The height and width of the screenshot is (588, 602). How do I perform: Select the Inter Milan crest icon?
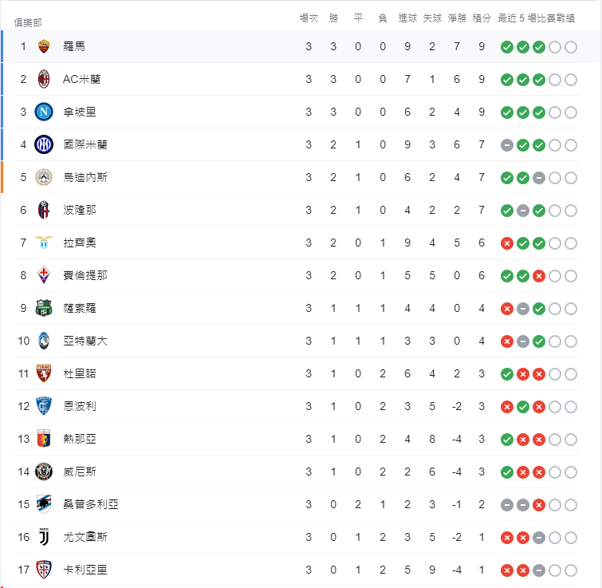44,144
